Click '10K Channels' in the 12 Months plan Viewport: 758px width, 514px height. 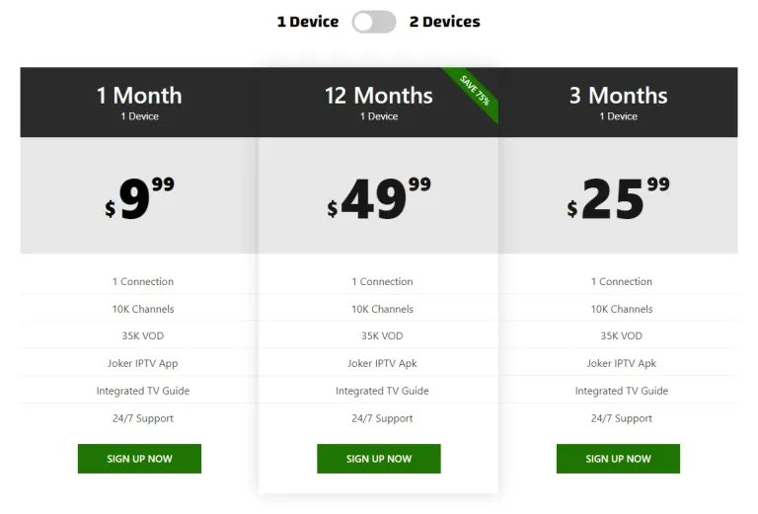pyautogui.click(x=382, y=309)
